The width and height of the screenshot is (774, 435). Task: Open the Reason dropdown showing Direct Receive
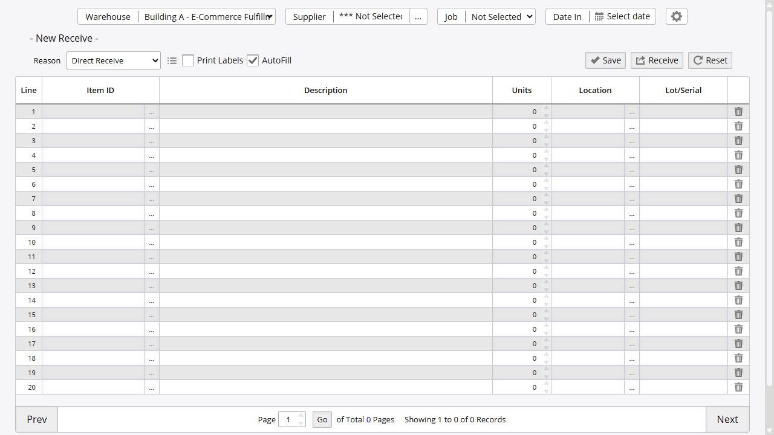[113, 60]
